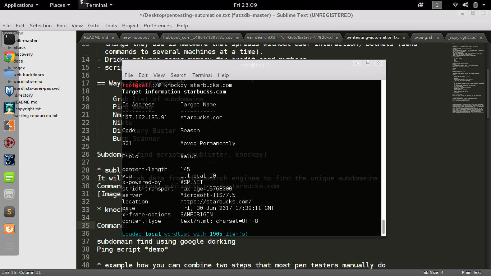491x276 pixels.
Task: Click line 38 Ping script *demo* text
Action: pos(132,249)
